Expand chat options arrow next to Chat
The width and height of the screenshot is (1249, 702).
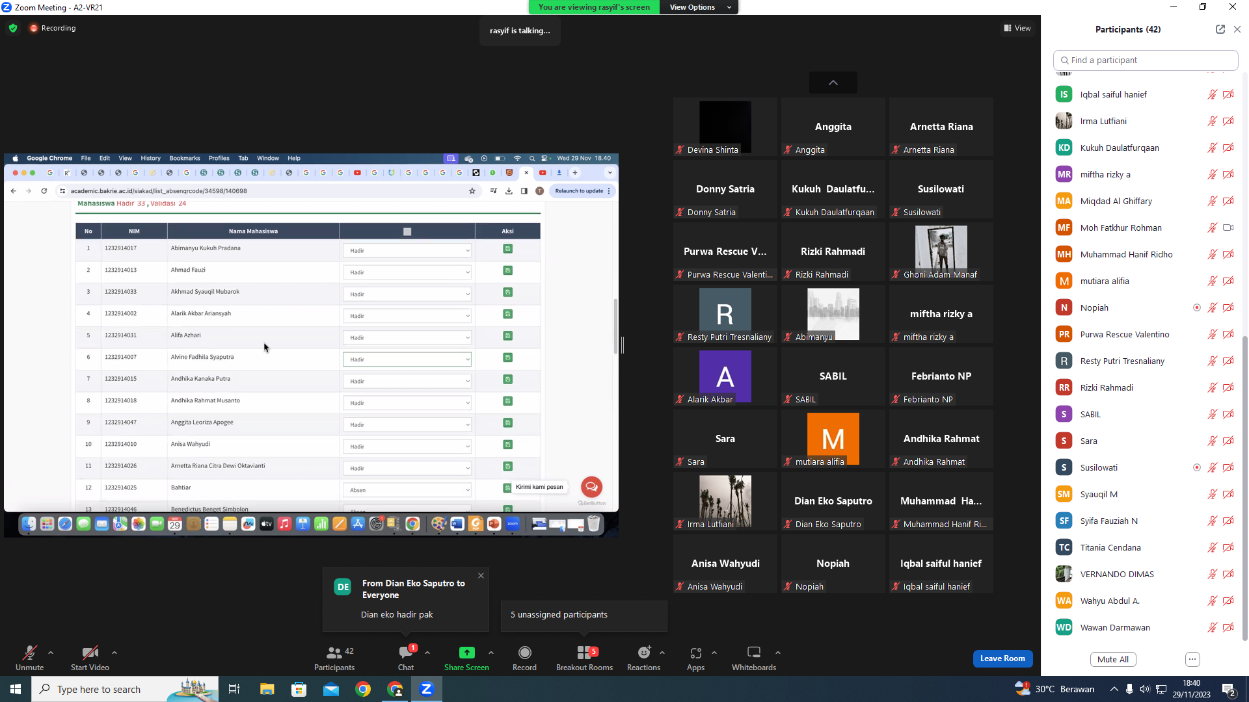click(427, 653)
